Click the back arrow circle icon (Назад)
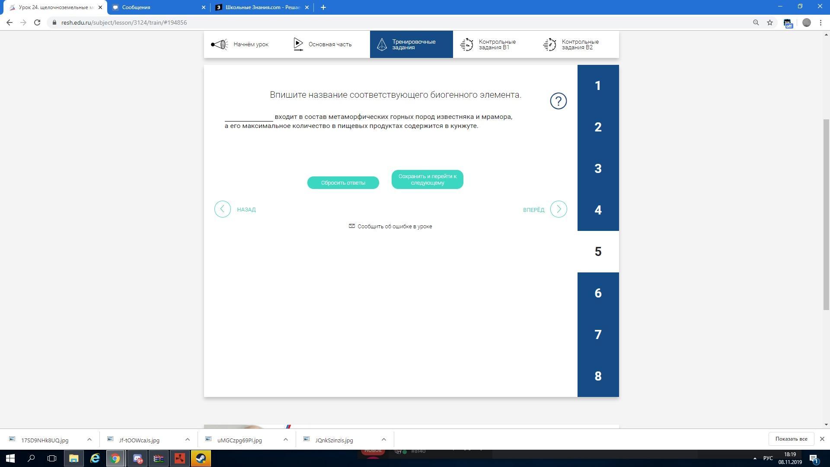Screen dimensions: 830x467 click(223, 209)
